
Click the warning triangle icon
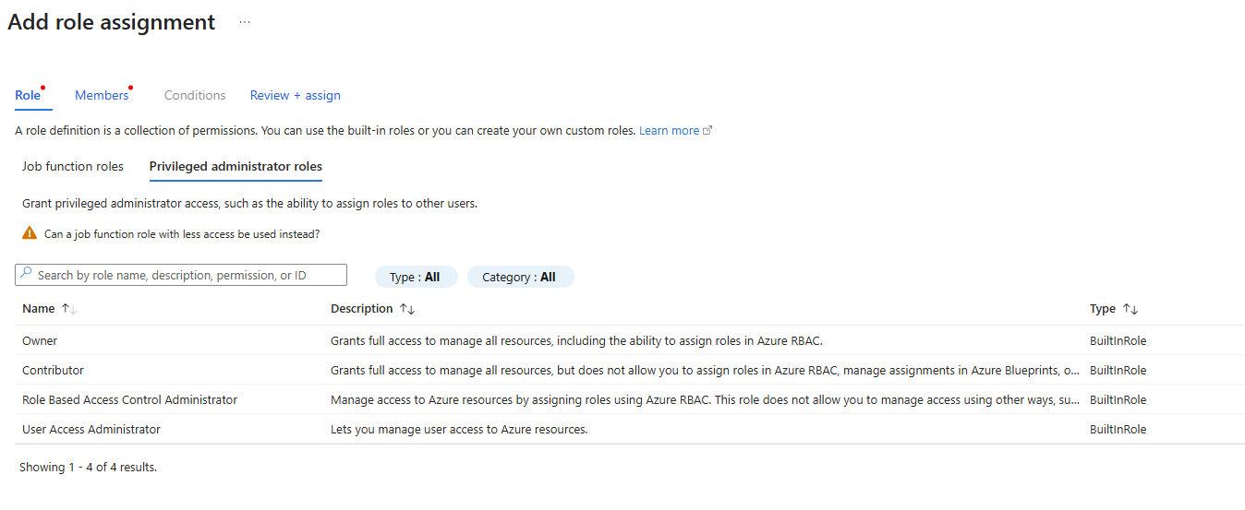(30, 233)
